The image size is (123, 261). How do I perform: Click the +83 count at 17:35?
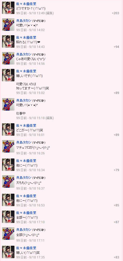pos(116,257)
